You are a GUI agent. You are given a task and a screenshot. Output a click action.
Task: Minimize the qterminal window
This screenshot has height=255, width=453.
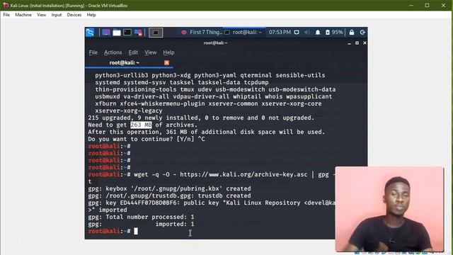(x=349, y=43)
